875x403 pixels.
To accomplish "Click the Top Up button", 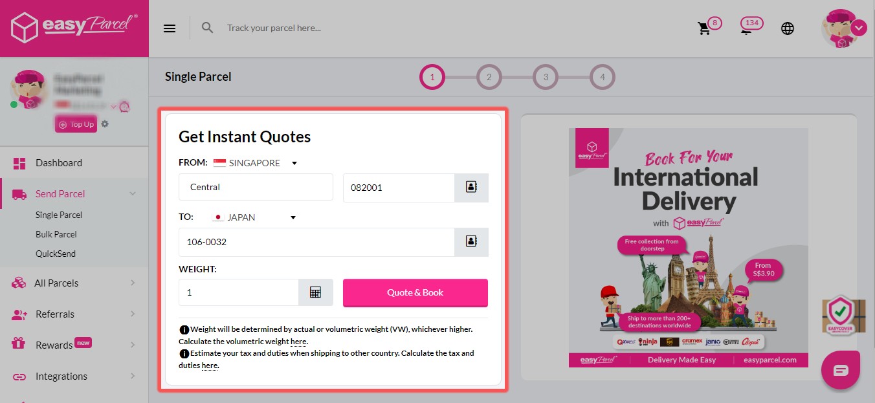I will 76,124.
